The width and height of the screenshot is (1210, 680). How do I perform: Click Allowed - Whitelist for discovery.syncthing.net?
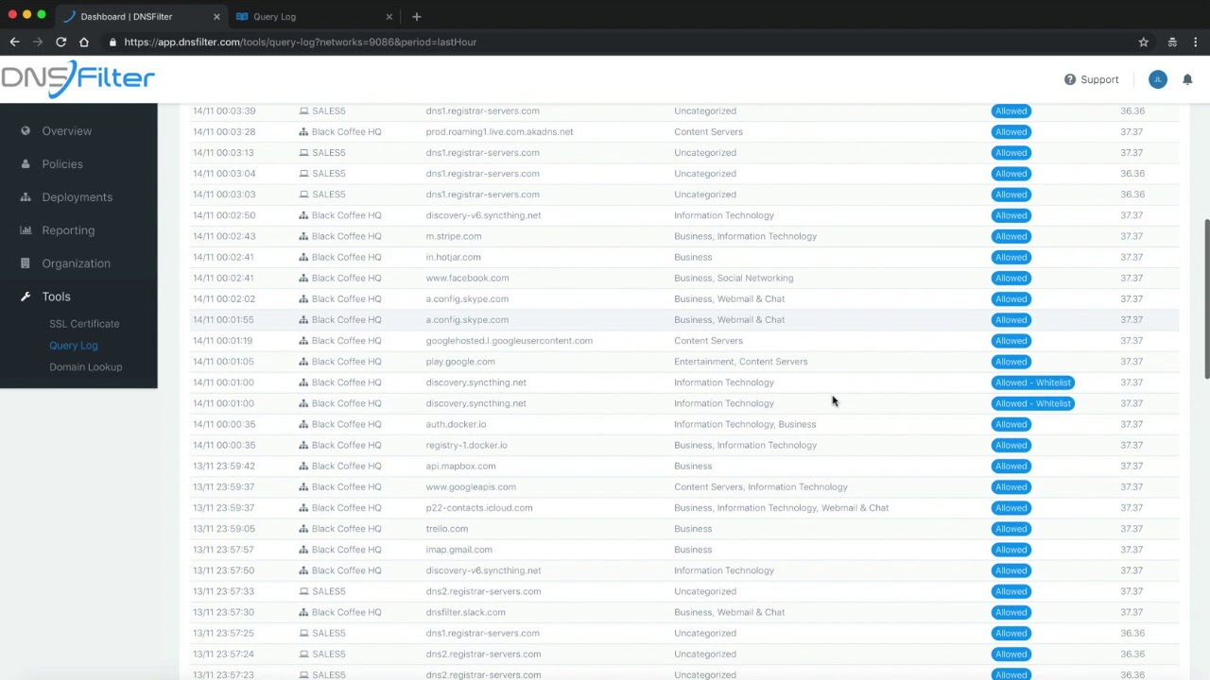(1032, 382)
